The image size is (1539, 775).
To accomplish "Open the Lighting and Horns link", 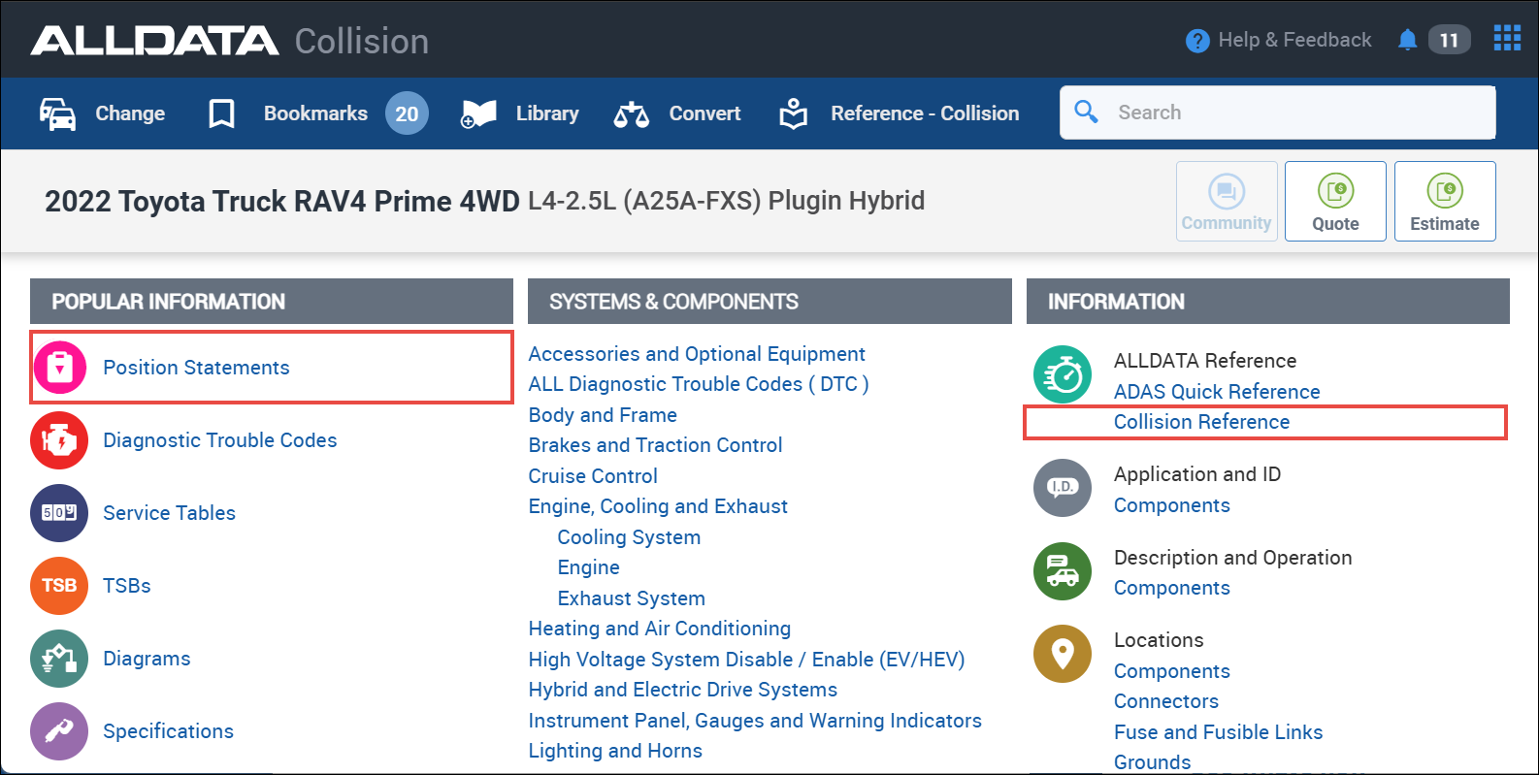I will (615, 751).
